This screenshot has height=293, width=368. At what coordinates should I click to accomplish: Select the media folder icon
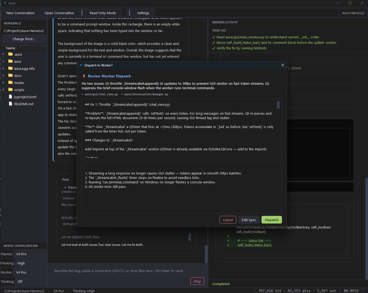(10, 83)
